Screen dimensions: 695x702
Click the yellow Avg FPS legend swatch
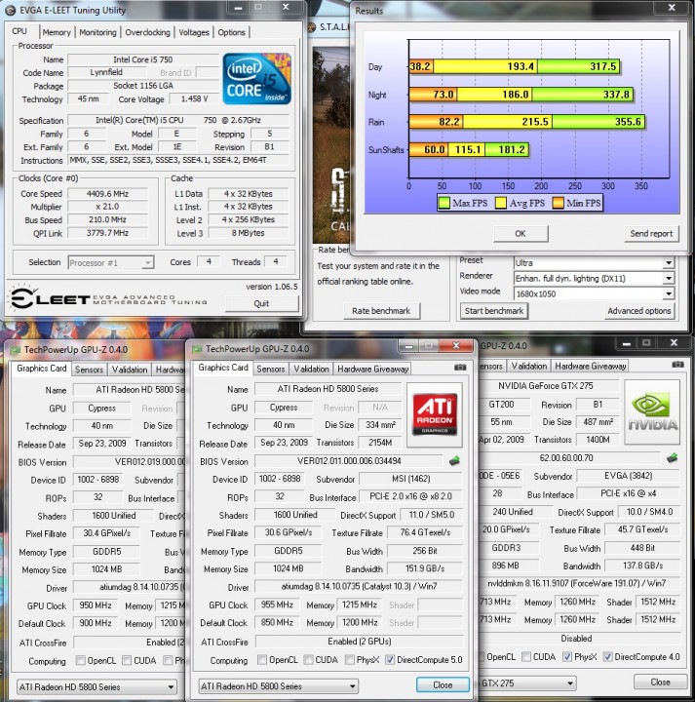click(x=501, y=203)
